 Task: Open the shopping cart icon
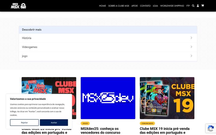tap(202, 6)
